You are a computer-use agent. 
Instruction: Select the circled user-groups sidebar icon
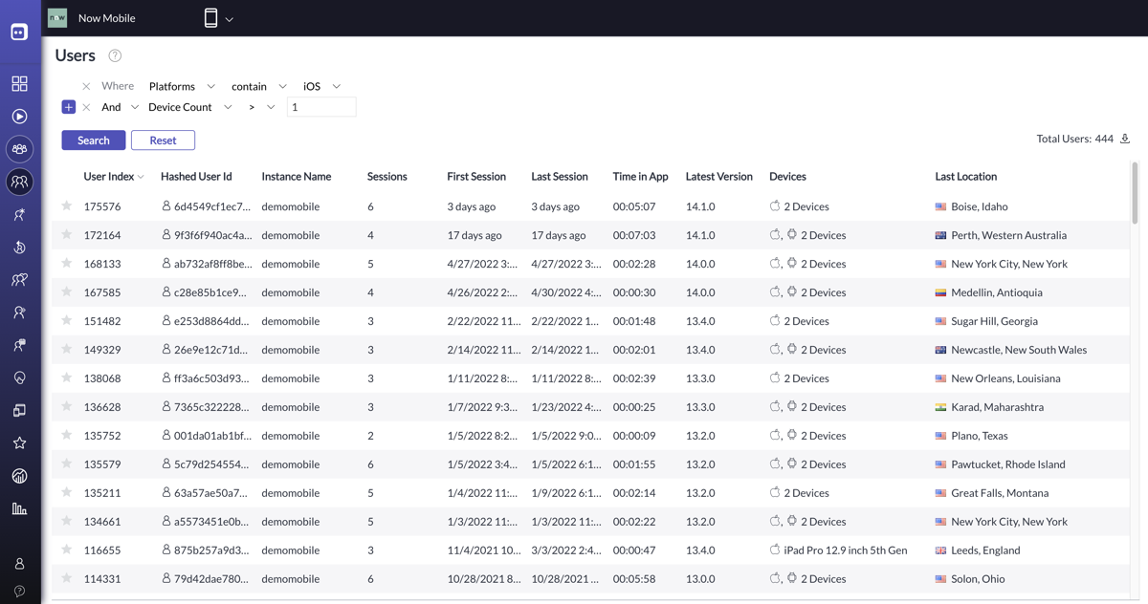tap(19, 149)
